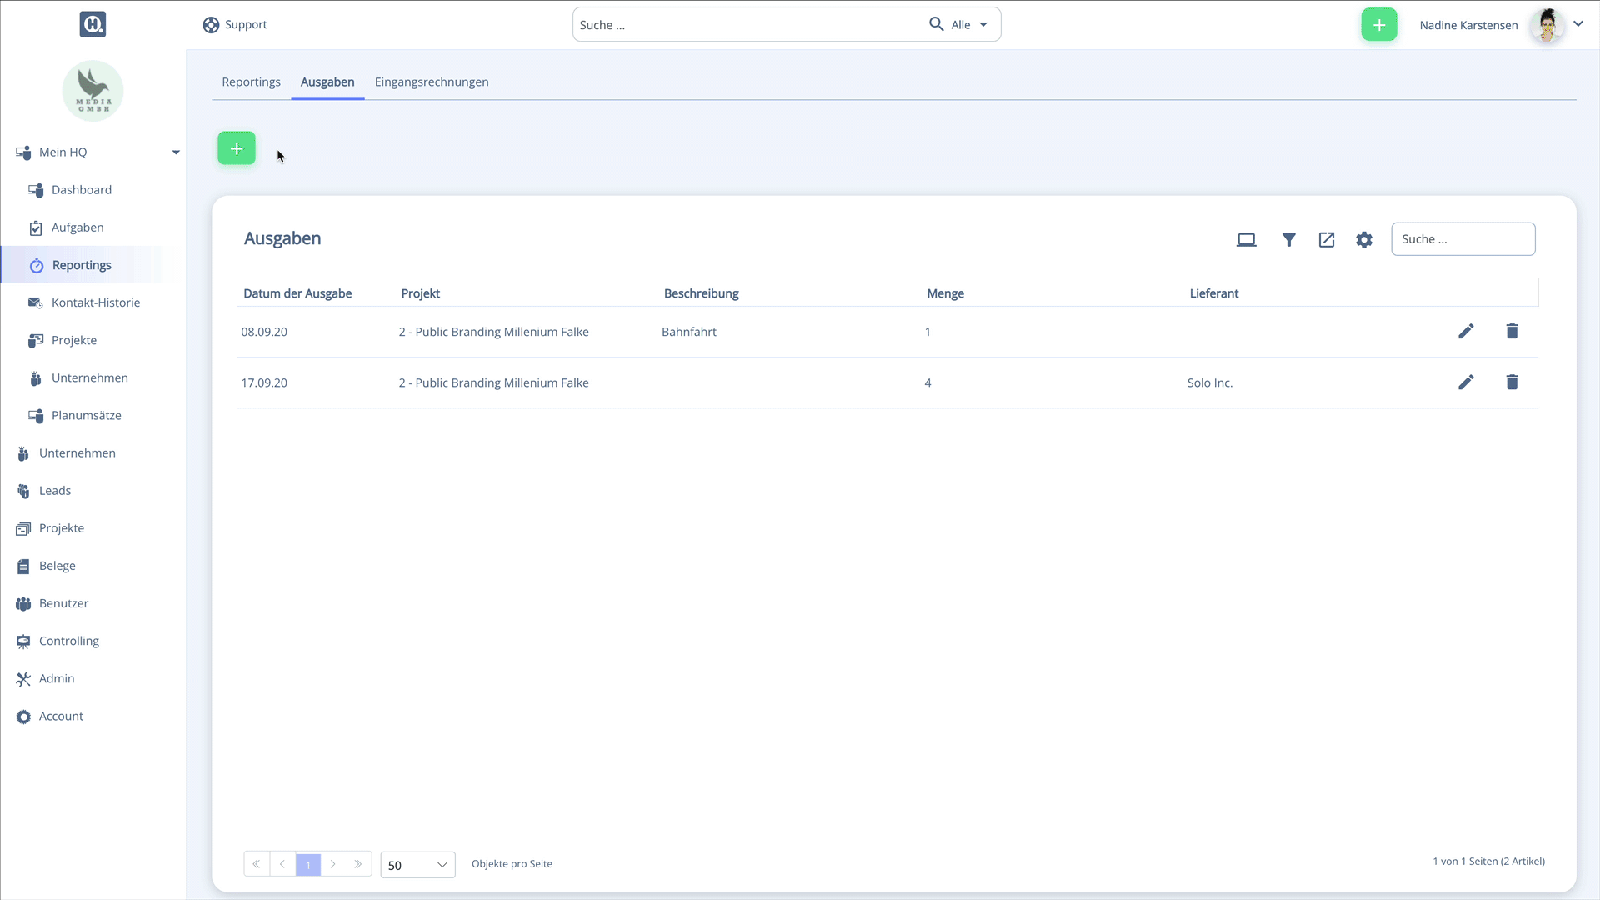The height and width of the screenshot is (900, 1600).
Task: Switch to the Reportings tab
Action: [252, 82]
